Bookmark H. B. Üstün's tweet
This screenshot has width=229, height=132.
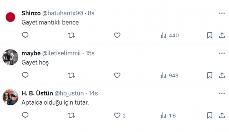[210, 116]
